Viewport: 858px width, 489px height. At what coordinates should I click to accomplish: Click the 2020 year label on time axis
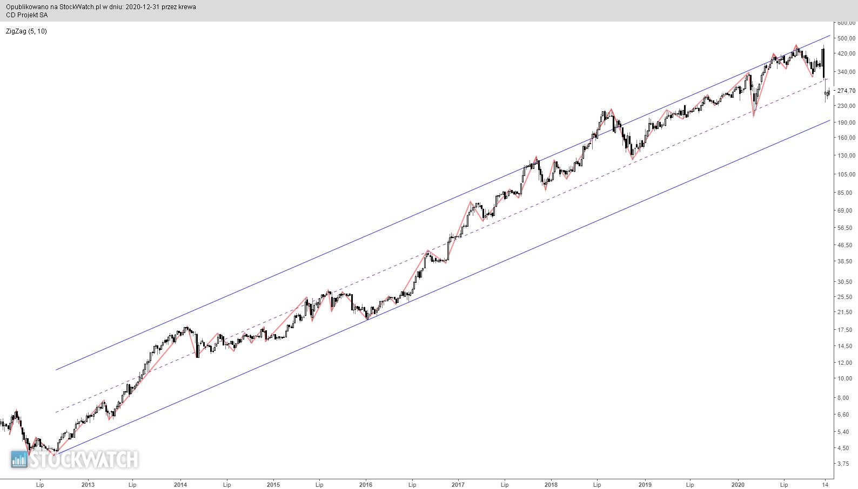[738, 485]
